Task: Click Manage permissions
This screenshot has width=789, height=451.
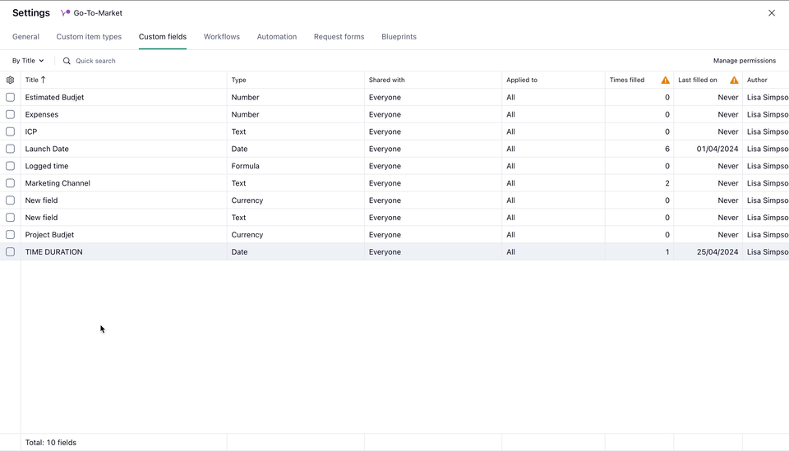Action: [744, 61]
